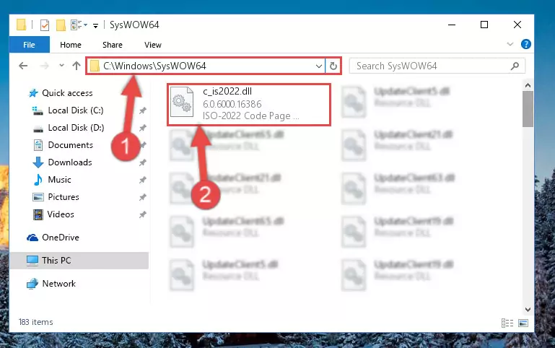Click the 183 items status text

[x=36, y=322]
